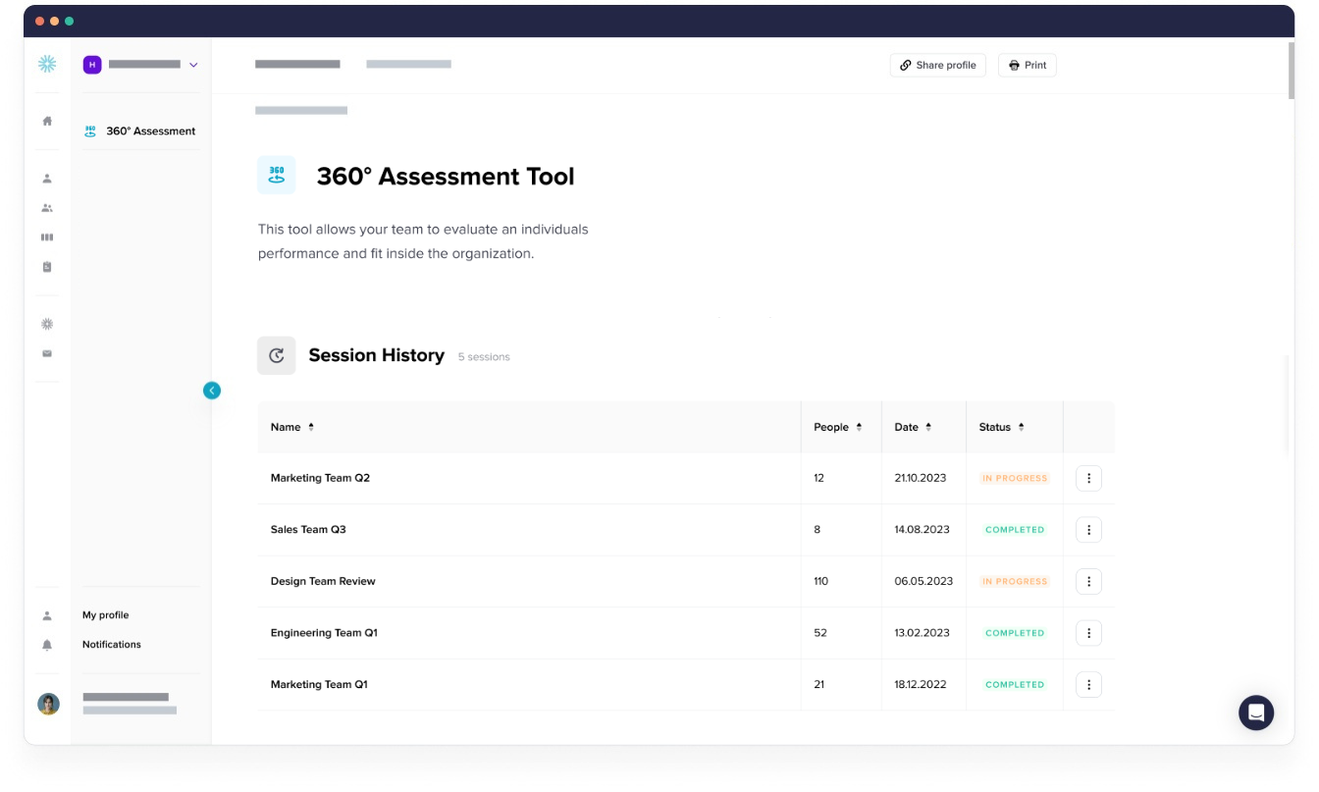Click the IN PROGRESS status of Marketing Team Q2

(1015, 478)
